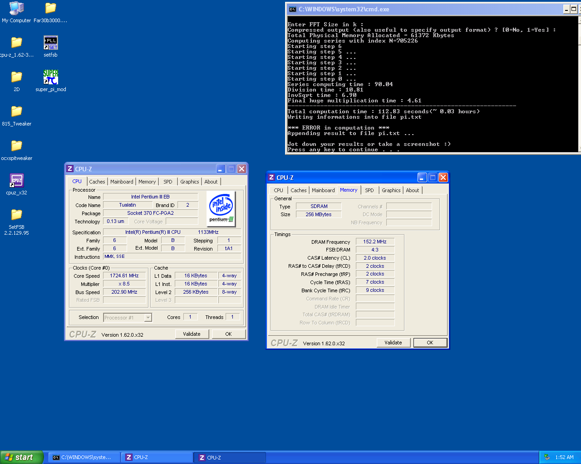581x464 pixels.
Task: Click the memory Size 256 MBytes field
Action: point(319,214)
